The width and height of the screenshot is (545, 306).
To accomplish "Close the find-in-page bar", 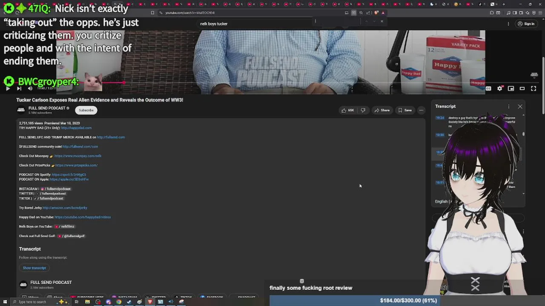I will point(382,21).
